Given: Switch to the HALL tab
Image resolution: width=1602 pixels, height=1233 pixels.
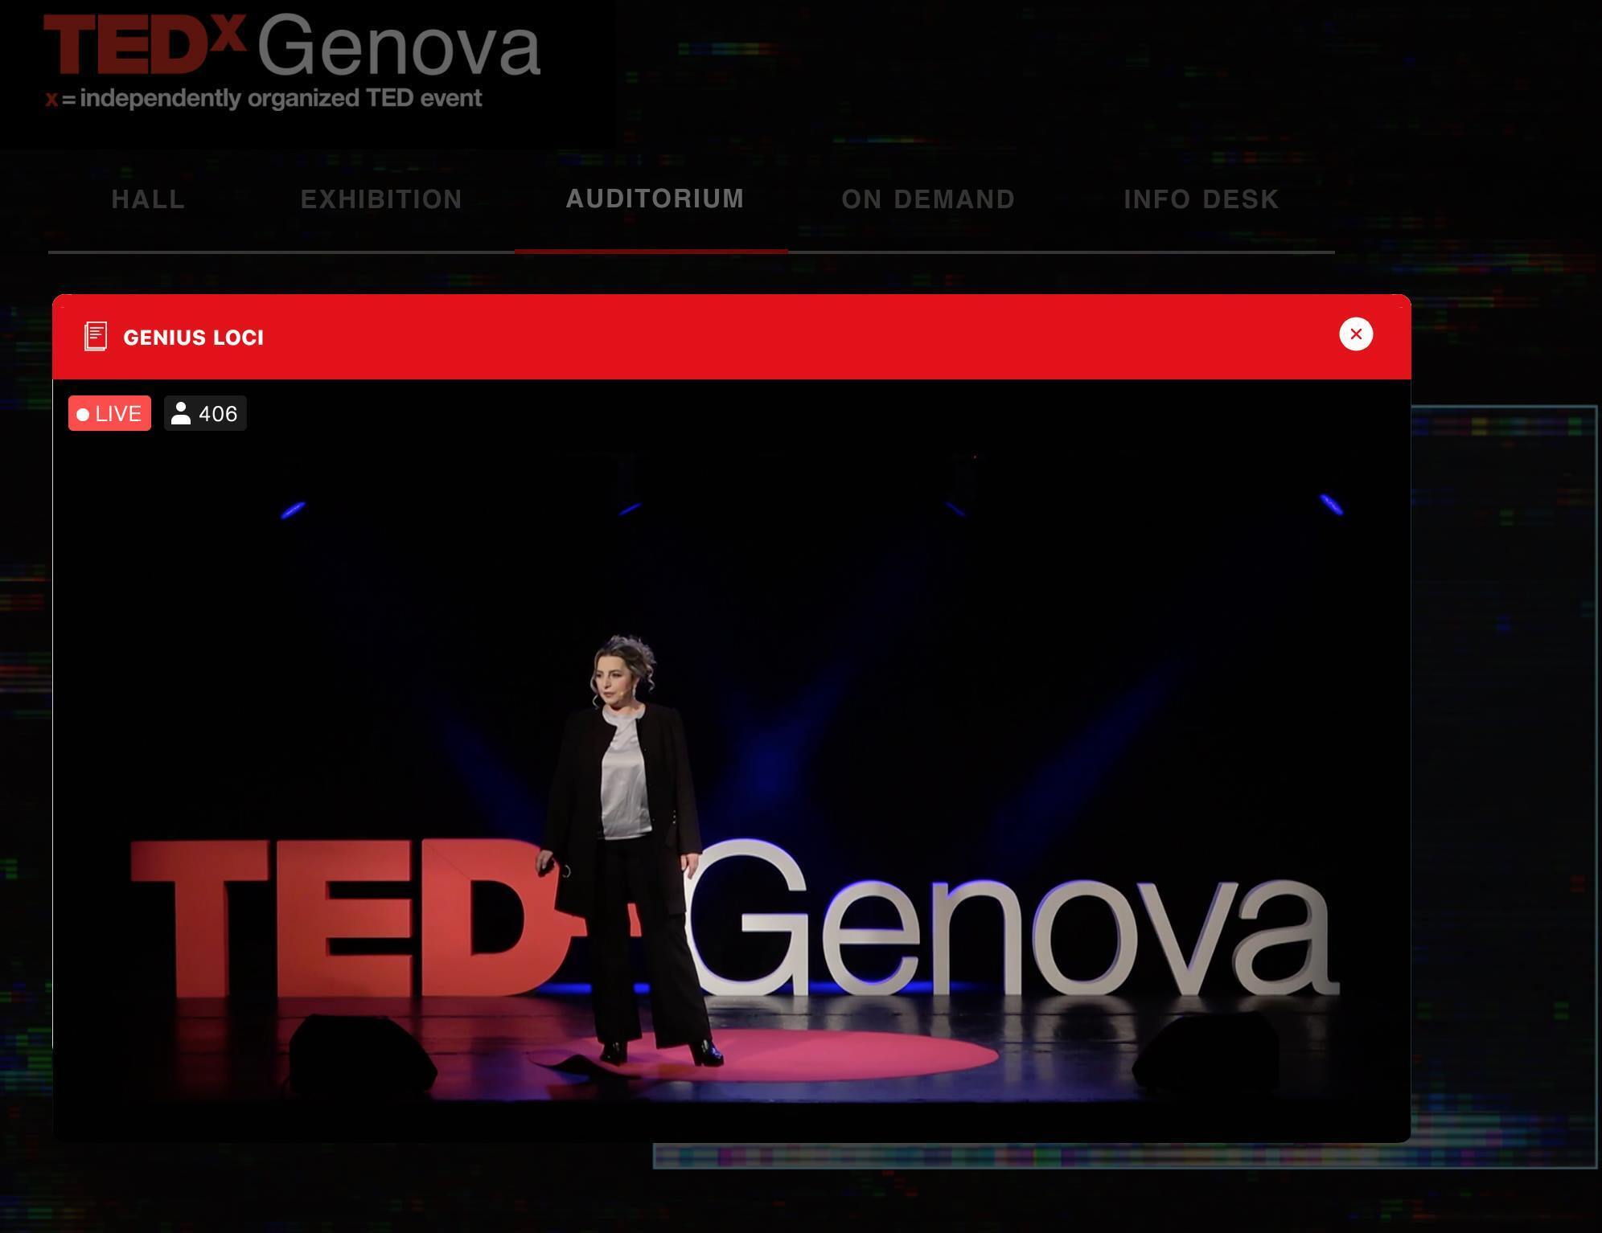Looking at the screenshot, I should pos(149,199).
